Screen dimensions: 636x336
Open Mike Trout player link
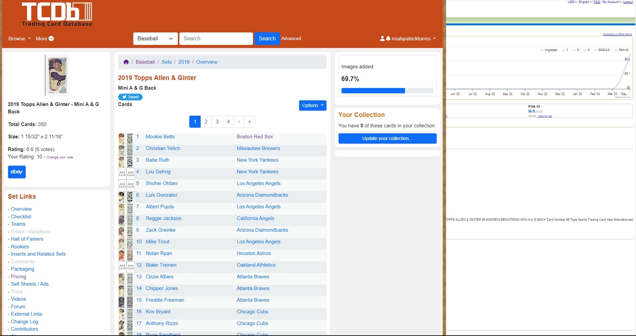pos(157,242)
